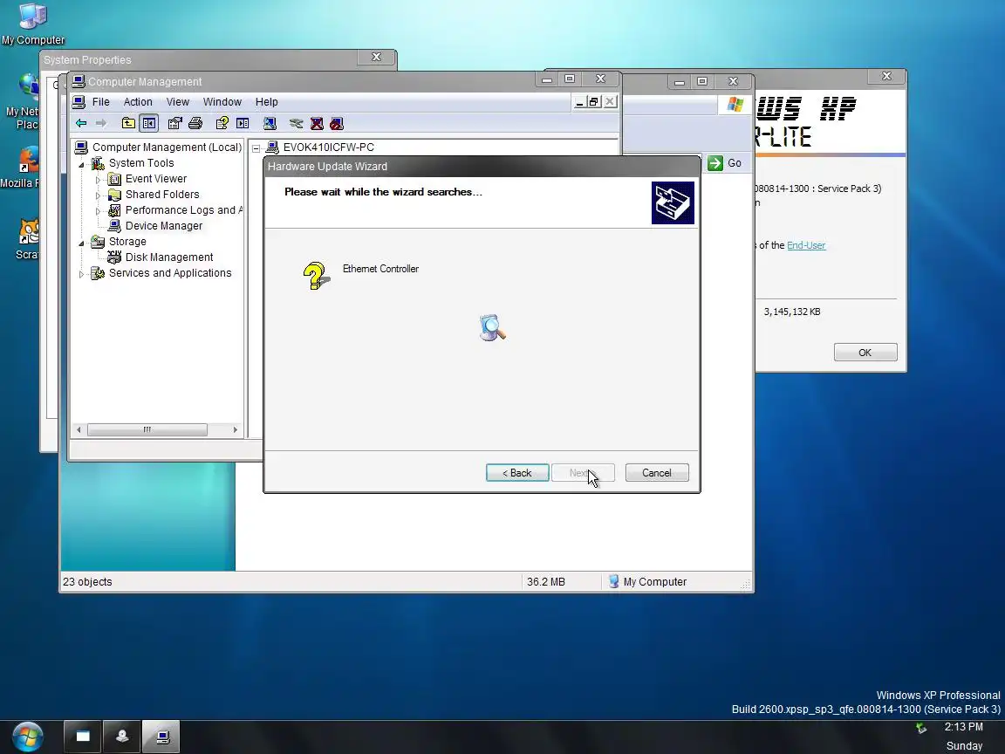Expand the Services and Applications arrow
This screenshot has width=1005, height=754.
point(81,274)
